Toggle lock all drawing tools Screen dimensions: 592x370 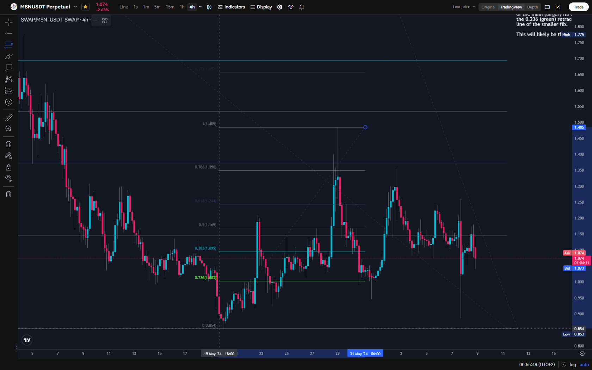pos(9,167)
